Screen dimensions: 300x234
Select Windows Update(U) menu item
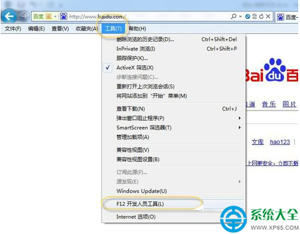(174, 191)
